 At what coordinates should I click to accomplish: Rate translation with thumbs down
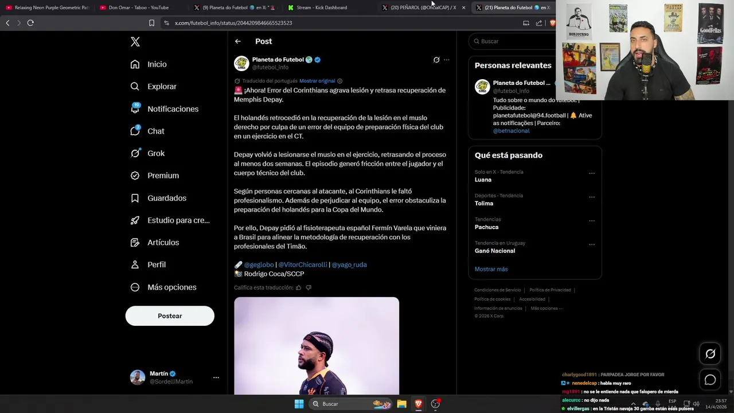(x=309, y=287)
